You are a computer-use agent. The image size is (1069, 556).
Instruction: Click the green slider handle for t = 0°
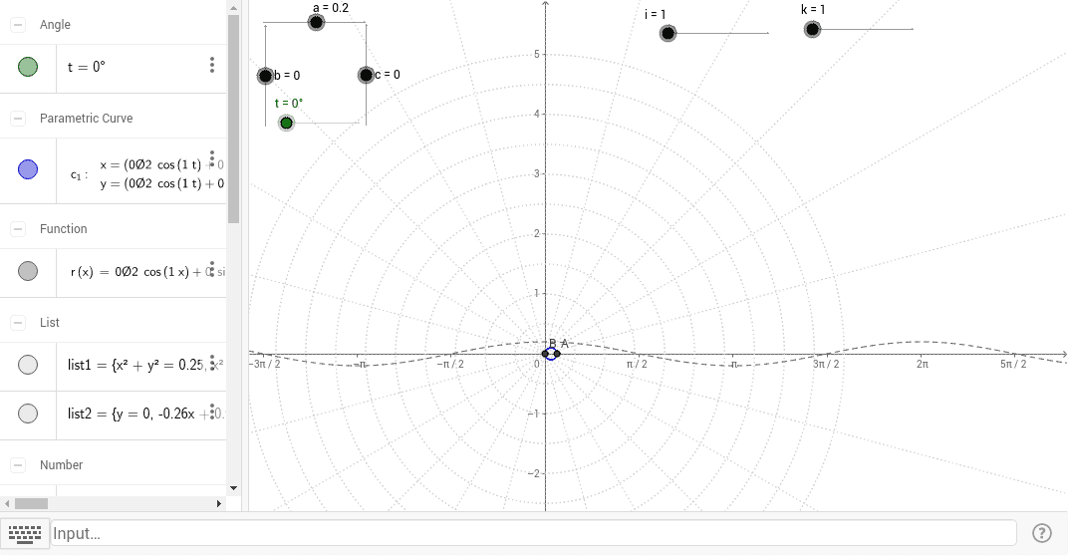pyautogui.click(x=286, y=123)
